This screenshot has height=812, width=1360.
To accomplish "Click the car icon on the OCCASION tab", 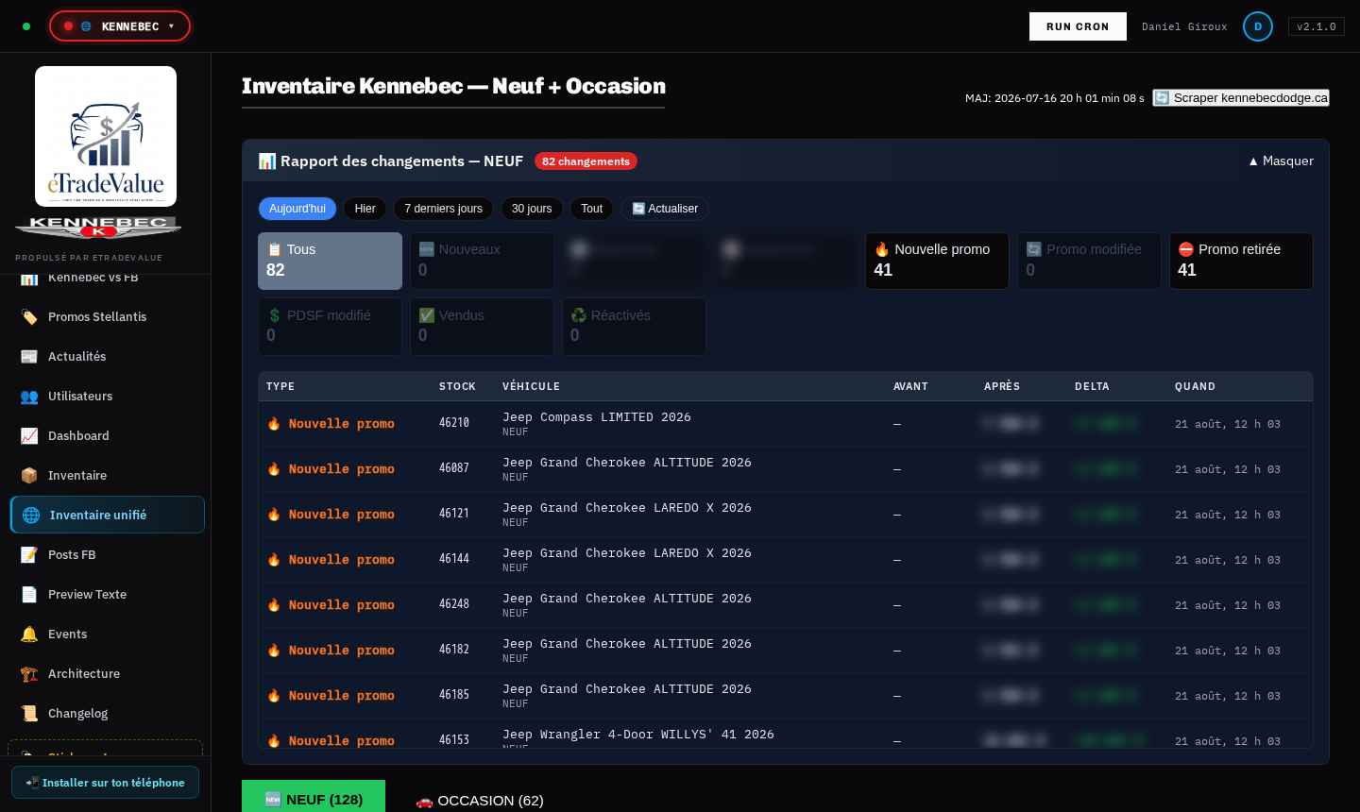I will [425, 801].
